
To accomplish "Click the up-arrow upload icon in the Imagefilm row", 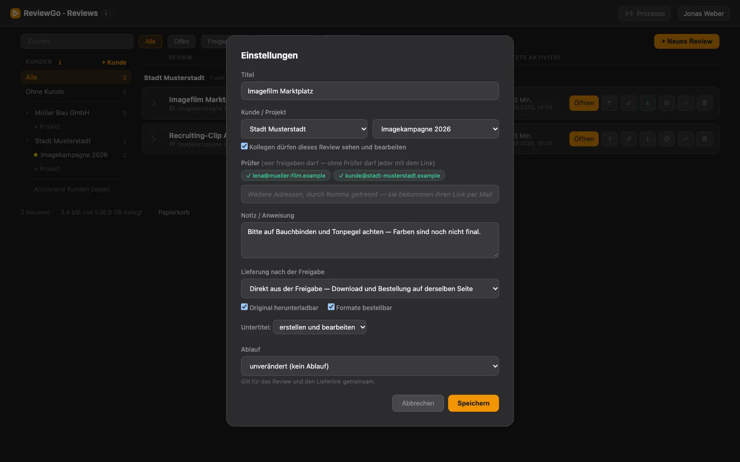I will (x=609, y=103).
